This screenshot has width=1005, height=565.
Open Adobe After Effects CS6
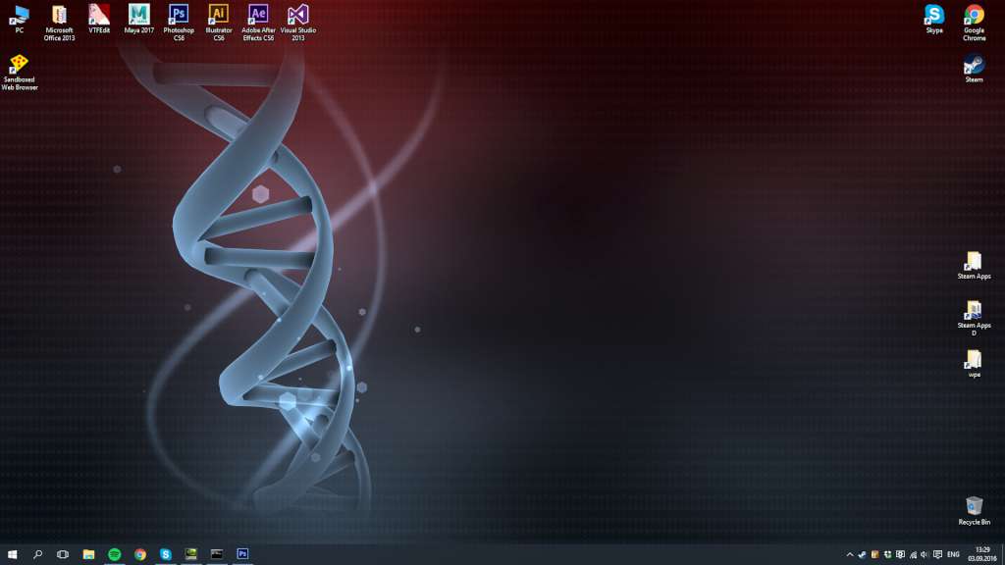click(257, 18)
